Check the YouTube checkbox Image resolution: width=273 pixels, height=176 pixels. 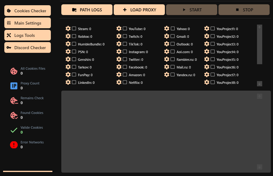tap(125, 29)
